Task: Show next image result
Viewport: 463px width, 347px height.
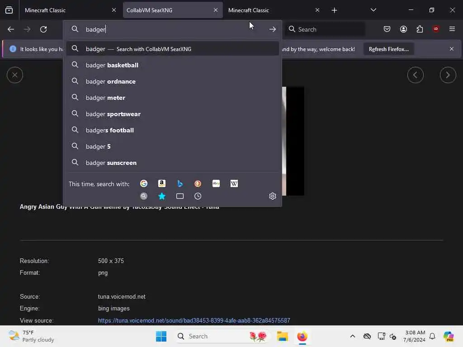Action: click(x=448, y=75)
